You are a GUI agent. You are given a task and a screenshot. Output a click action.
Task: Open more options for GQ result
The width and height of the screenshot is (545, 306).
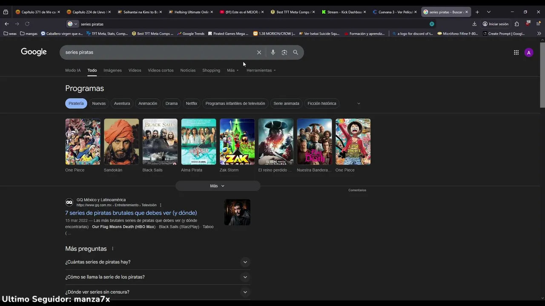(161, 205)
